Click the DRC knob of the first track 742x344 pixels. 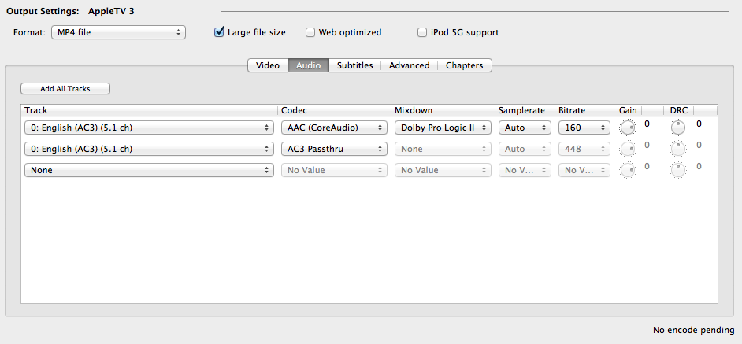[x=677, y=128]
